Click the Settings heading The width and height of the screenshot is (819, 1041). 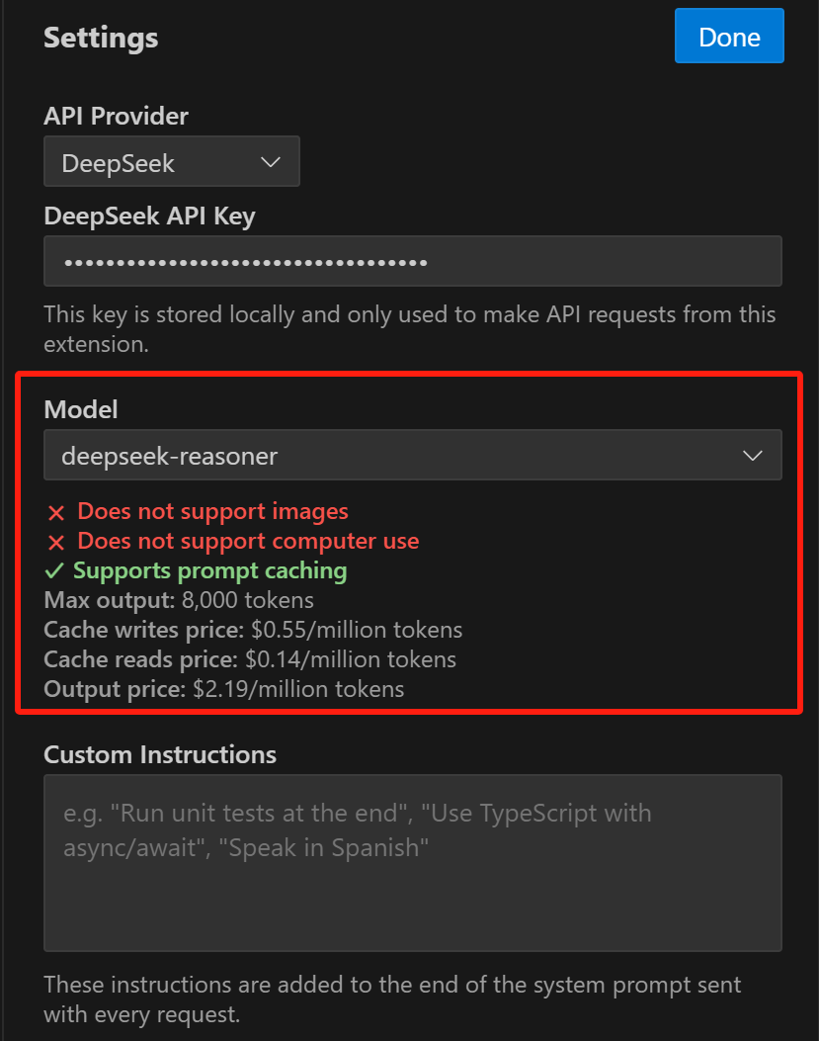click(x=101, y=38)
